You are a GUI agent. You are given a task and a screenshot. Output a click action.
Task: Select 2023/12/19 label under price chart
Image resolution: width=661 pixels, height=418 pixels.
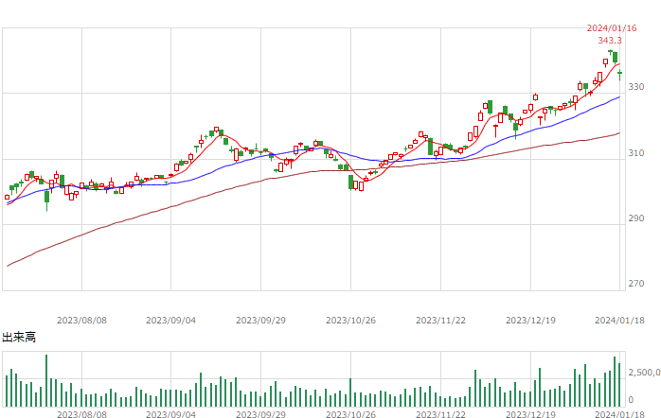[x=530, y=321]
